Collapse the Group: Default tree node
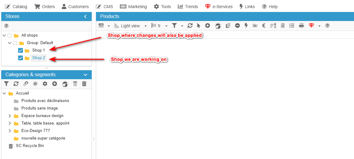354x159 pixels. (9, 43)
